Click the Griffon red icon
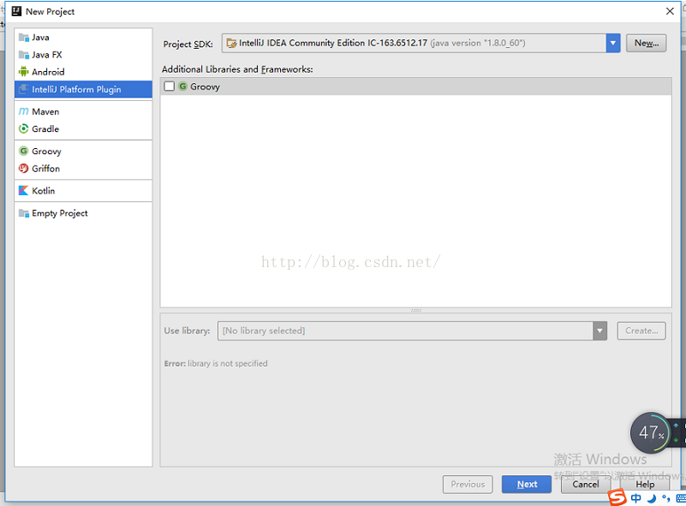 click(x=24, y=169)
